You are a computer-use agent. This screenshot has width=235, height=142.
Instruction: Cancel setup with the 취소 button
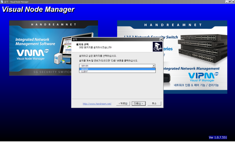[x=154, y=103]
